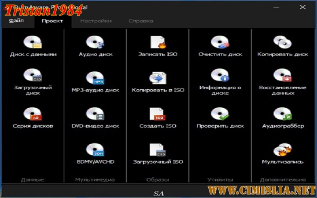Select the Загрузочный ISO icon
Image resolution: width=317 pixels, height=198 pixels.
[158, 150]
